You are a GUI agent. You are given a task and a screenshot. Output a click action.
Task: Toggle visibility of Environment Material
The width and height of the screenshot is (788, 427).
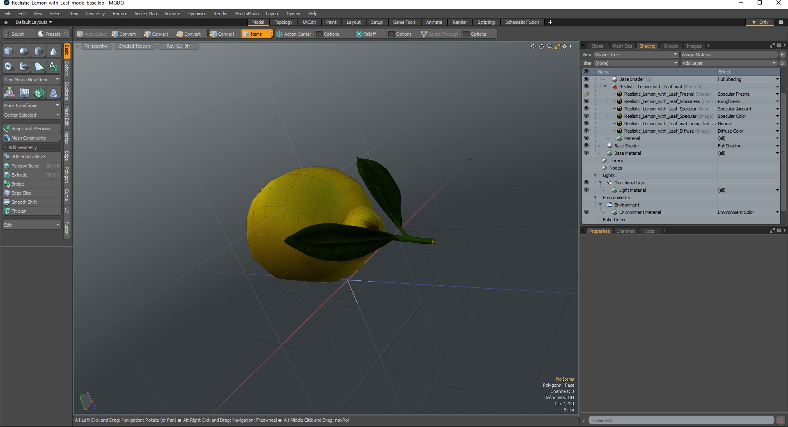pyautogui.click(x=586, y=212)
